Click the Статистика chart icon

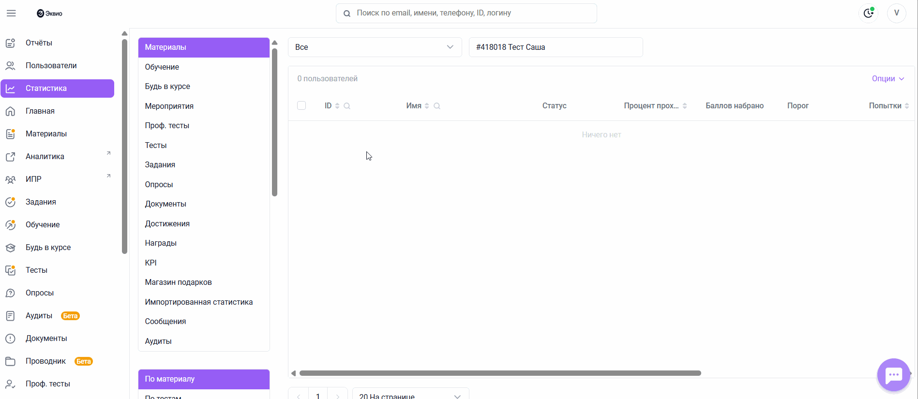point(10,89)
